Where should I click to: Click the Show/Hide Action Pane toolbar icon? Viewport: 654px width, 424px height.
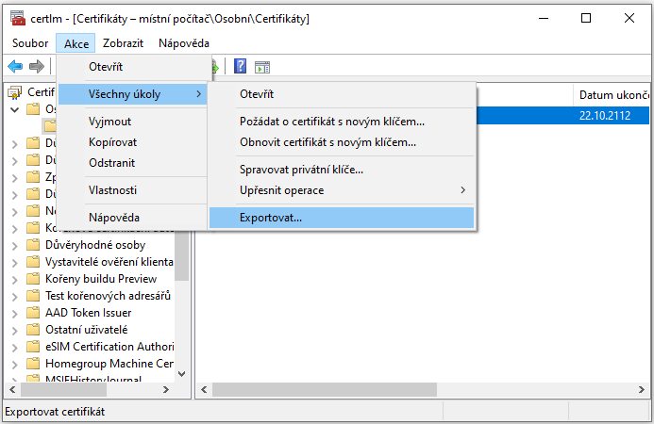click(262, 67)
